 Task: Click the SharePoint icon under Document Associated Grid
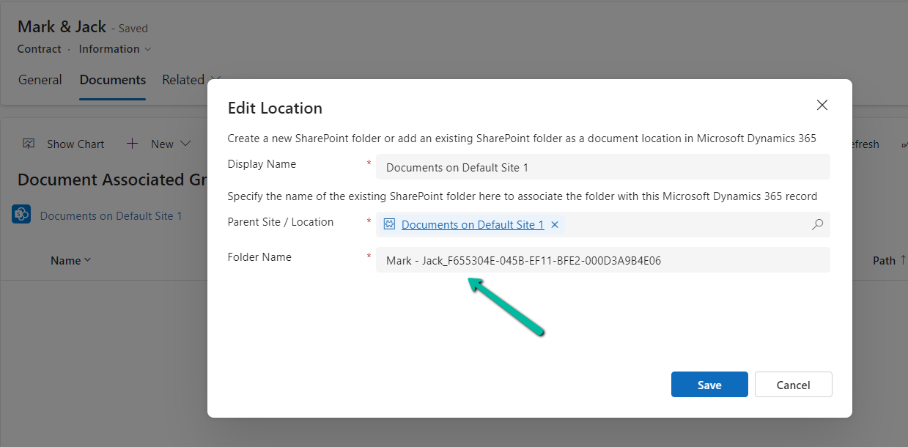pos(21,214)
